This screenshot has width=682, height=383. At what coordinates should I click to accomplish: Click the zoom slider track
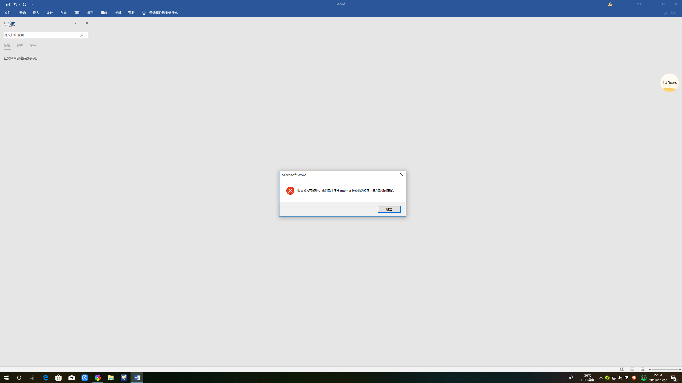665,369
